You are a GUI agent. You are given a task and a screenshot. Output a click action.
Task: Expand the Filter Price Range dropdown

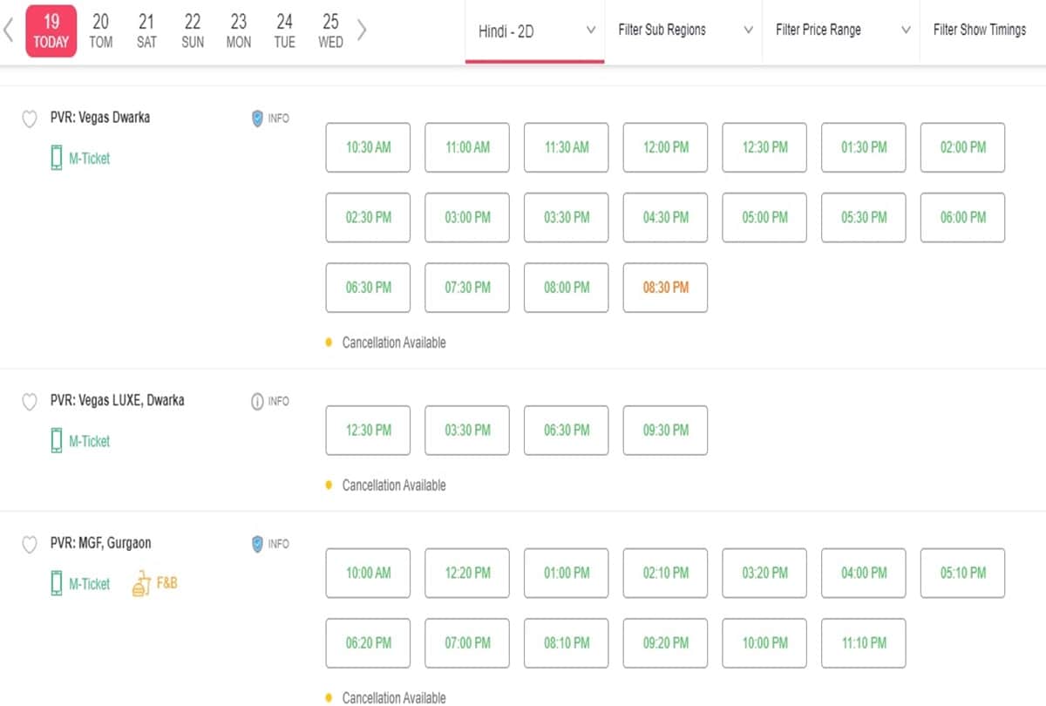tap(841, 31)
